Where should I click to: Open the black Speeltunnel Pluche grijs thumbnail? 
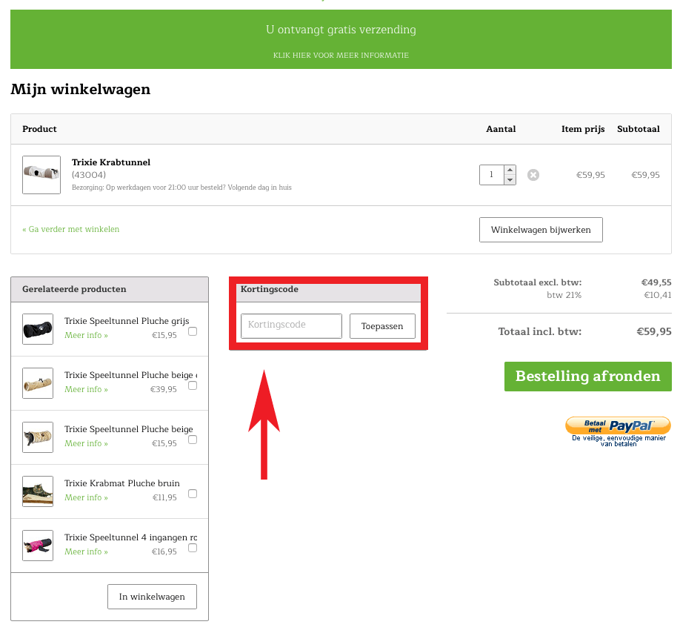(x=38, y=329)
